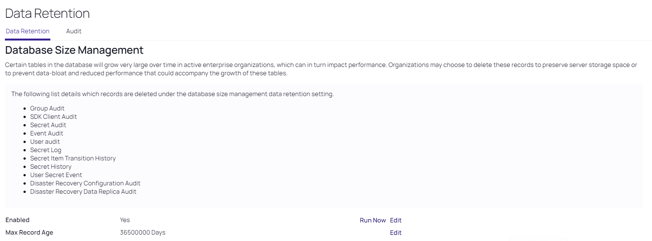Select the User audit list item
The image size is (652, 241).
pyautogui.click(x=45, y=142)
